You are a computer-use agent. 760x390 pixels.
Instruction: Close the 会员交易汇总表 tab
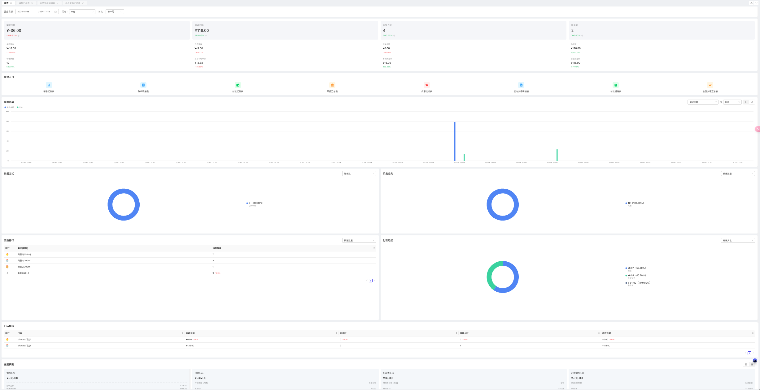(83, 3)
